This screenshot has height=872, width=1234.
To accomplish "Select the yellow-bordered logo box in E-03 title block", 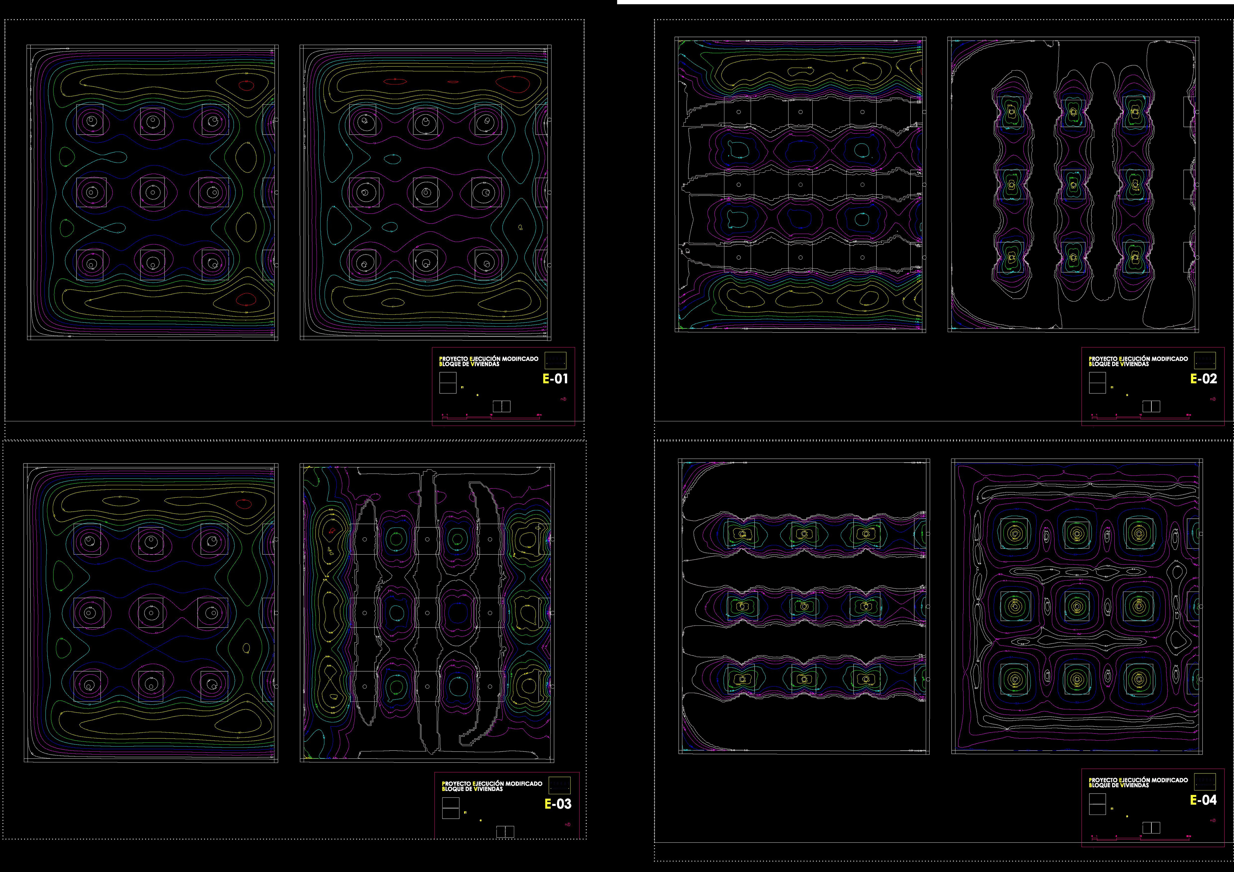I will [x=559, y=785].
